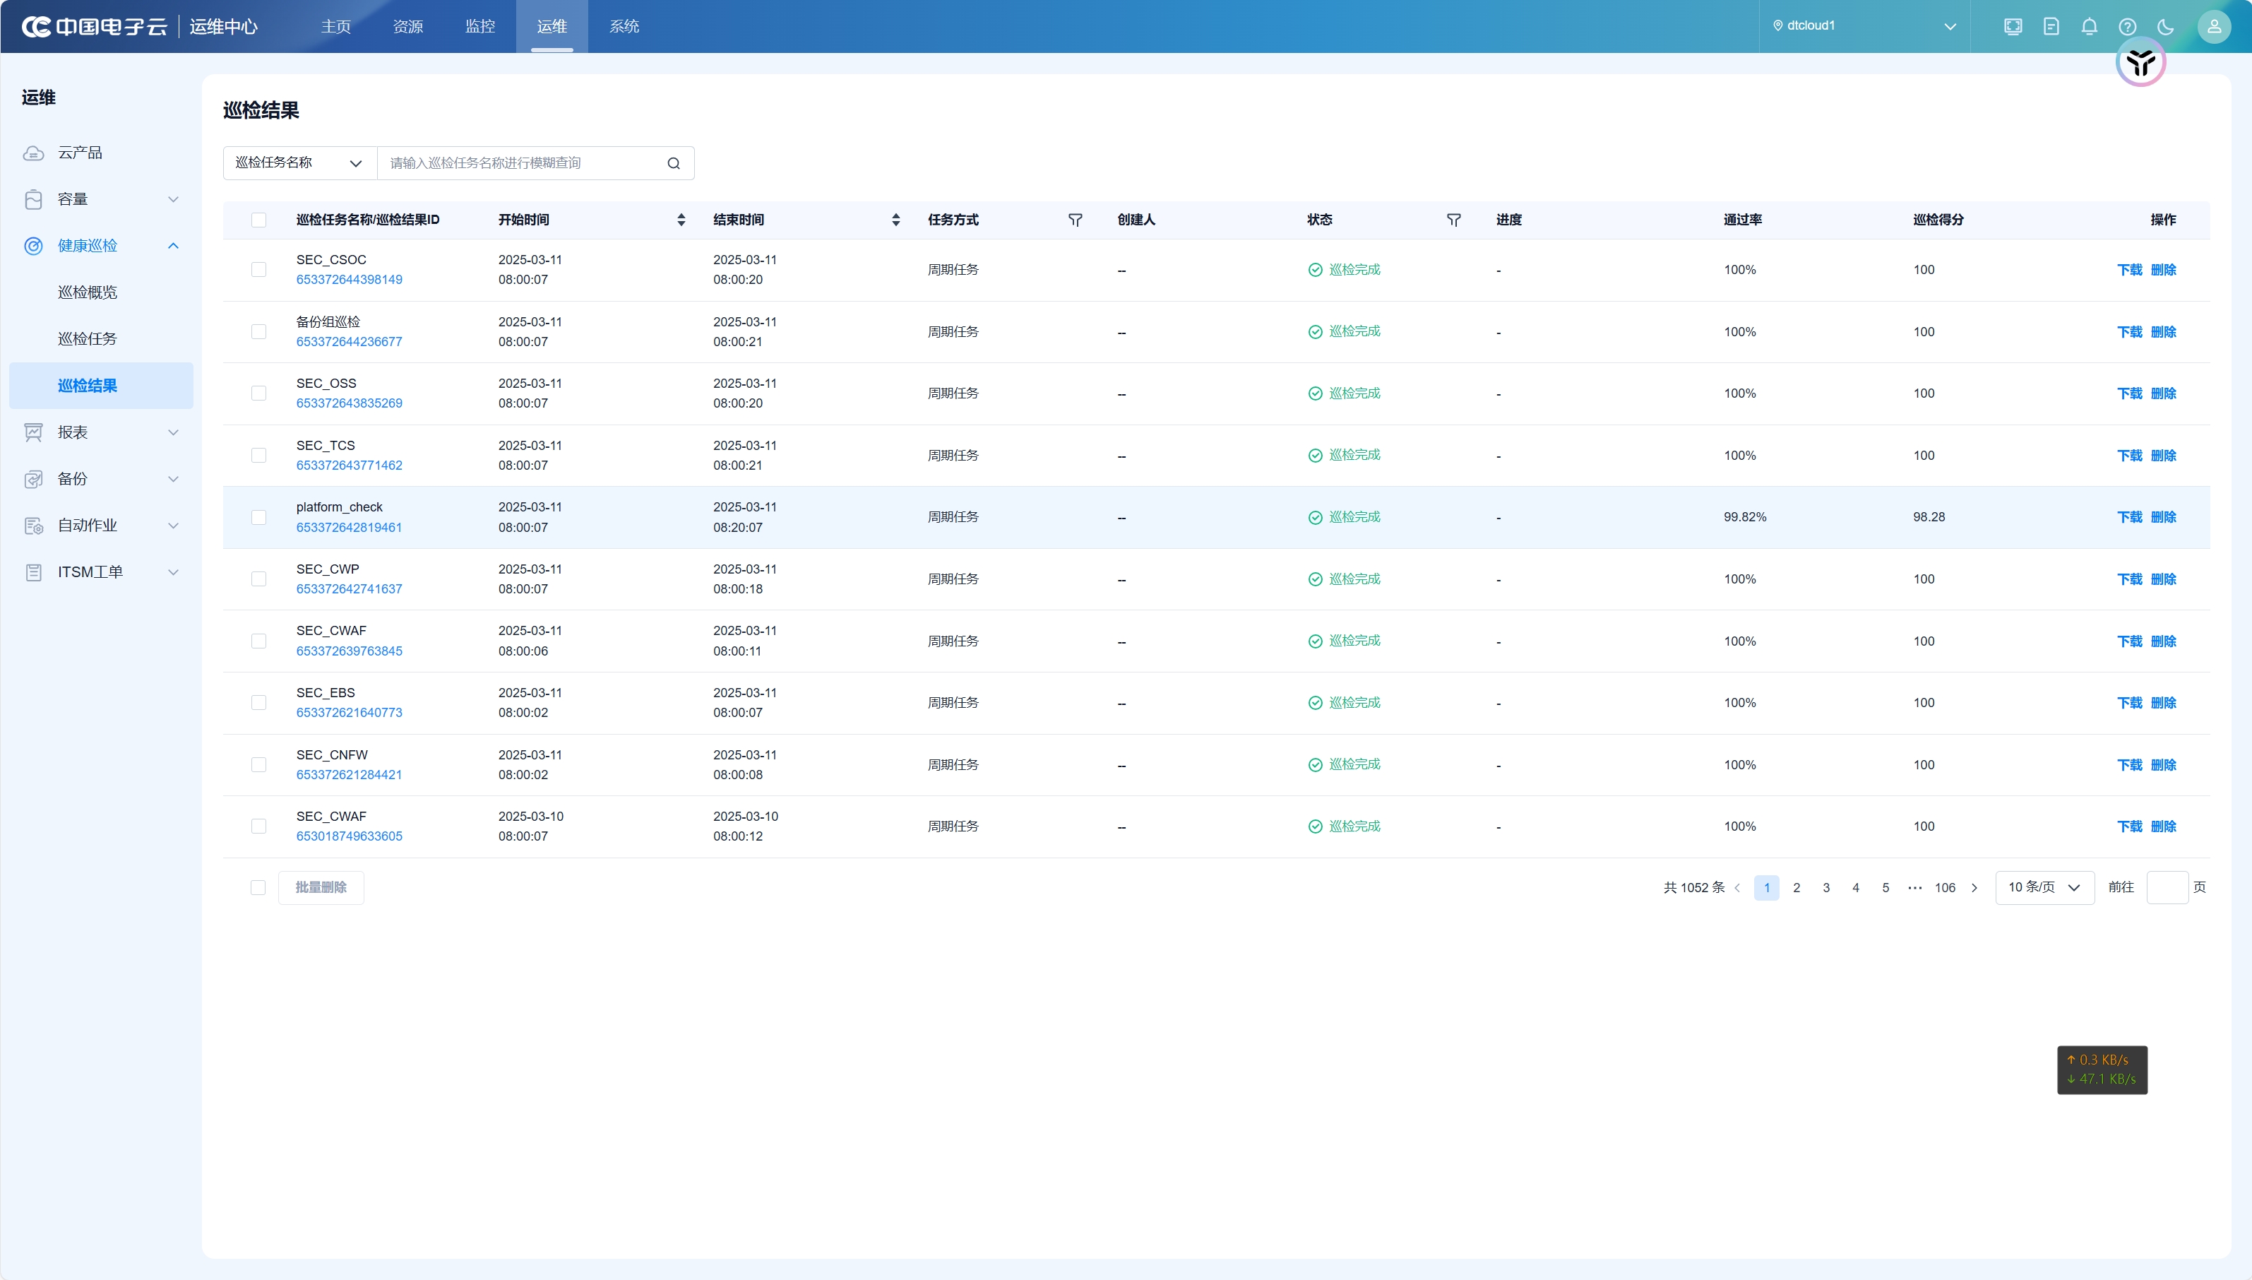Sort by 开始时间 column arrows
This screenshot has width=2252, height=1280.
pos(681,220)
